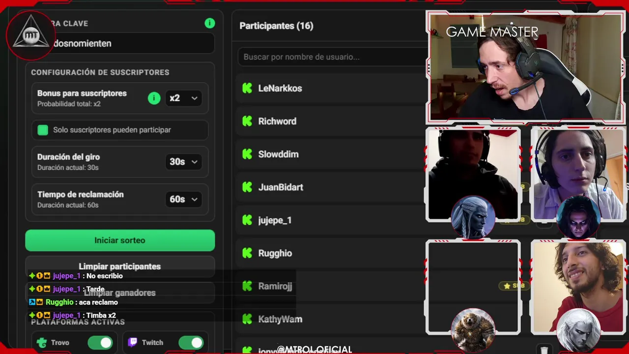
Task: Click the Twitch platform icon
Action: [132, 342]
